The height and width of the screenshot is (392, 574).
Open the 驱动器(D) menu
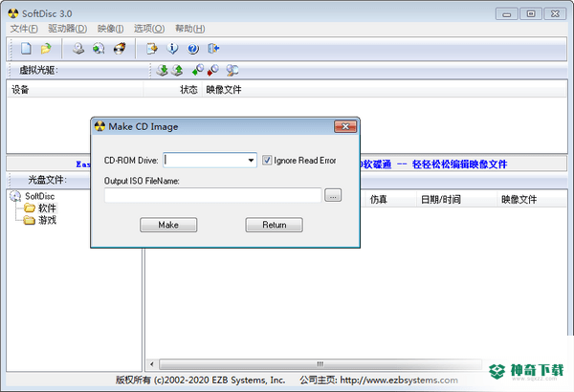[x=68, y=29]
